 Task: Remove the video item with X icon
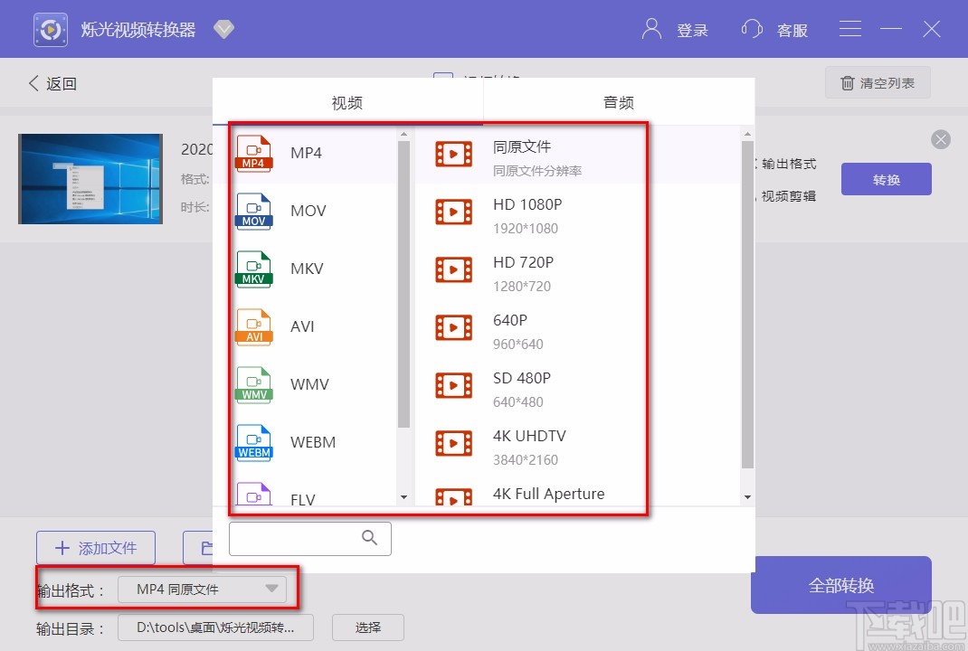[941, 139]
